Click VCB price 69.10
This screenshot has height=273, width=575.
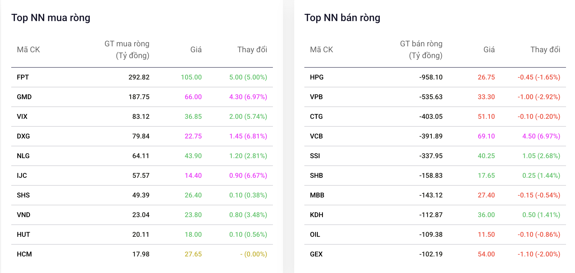point(486,136)
